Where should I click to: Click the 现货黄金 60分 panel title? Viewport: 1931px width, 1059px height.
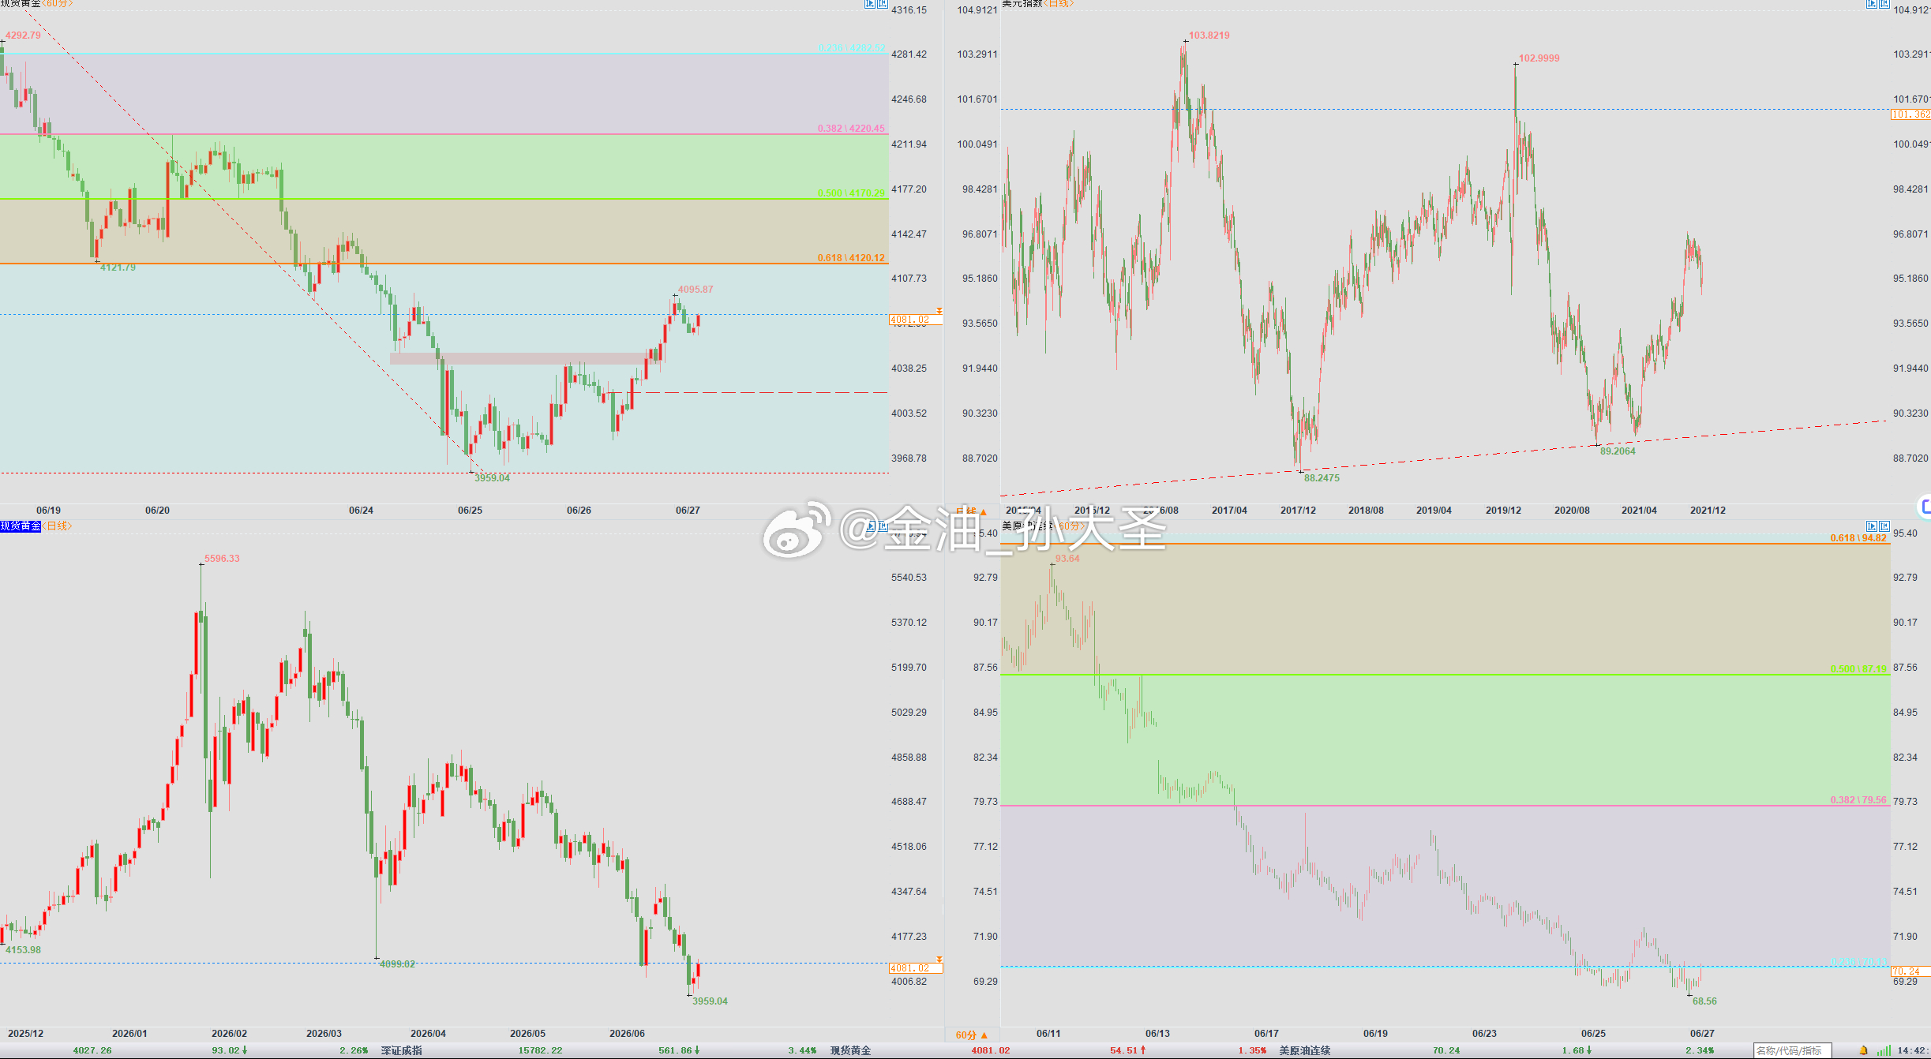[36, 4]
